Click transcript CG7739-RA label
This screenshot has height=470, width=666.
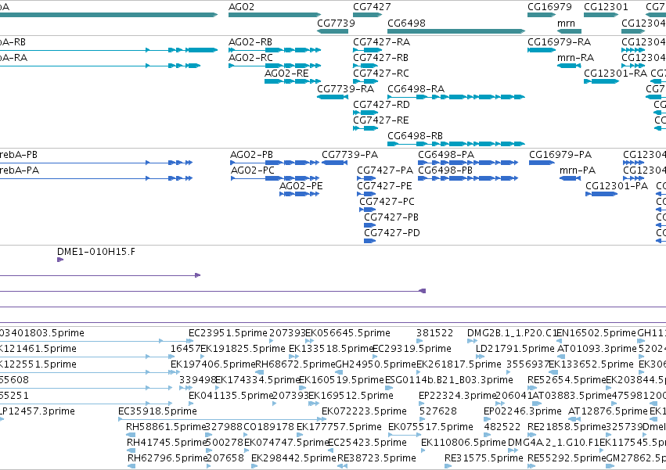click(345, 89)
